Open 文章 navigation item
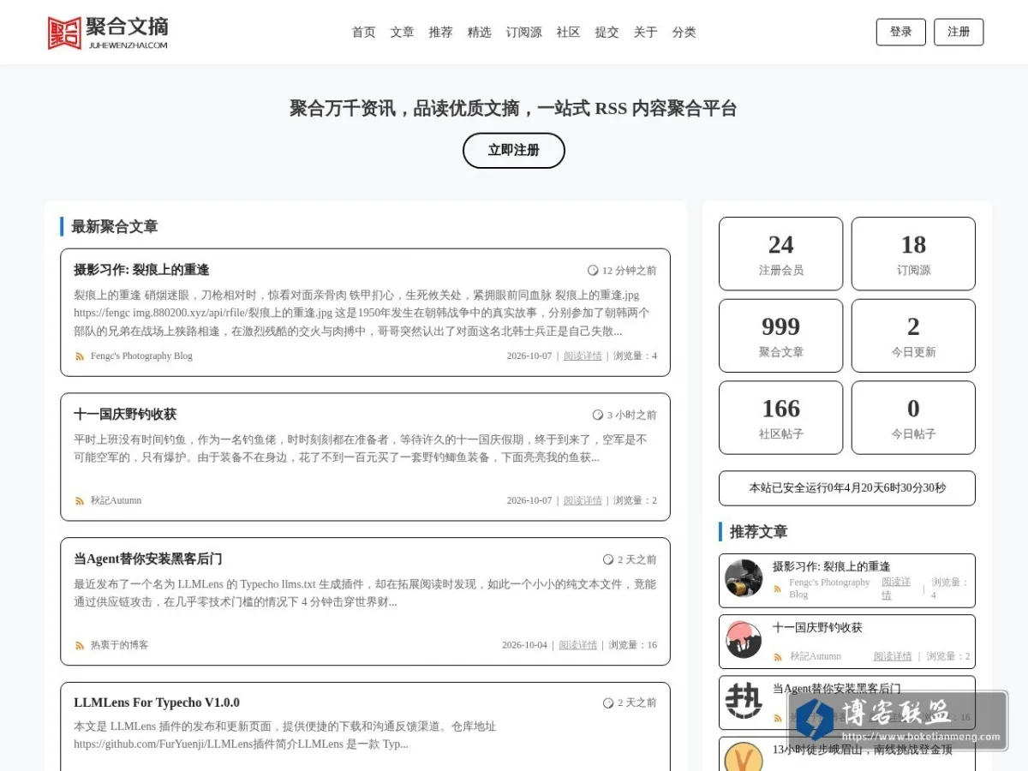This screenshot has height=771, width=1028. [x=402, y=33]
